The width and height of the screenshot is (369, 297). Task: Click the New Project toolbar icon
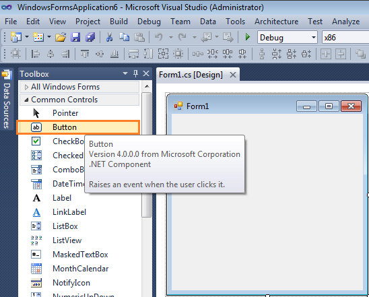click(x=16, y=37)
